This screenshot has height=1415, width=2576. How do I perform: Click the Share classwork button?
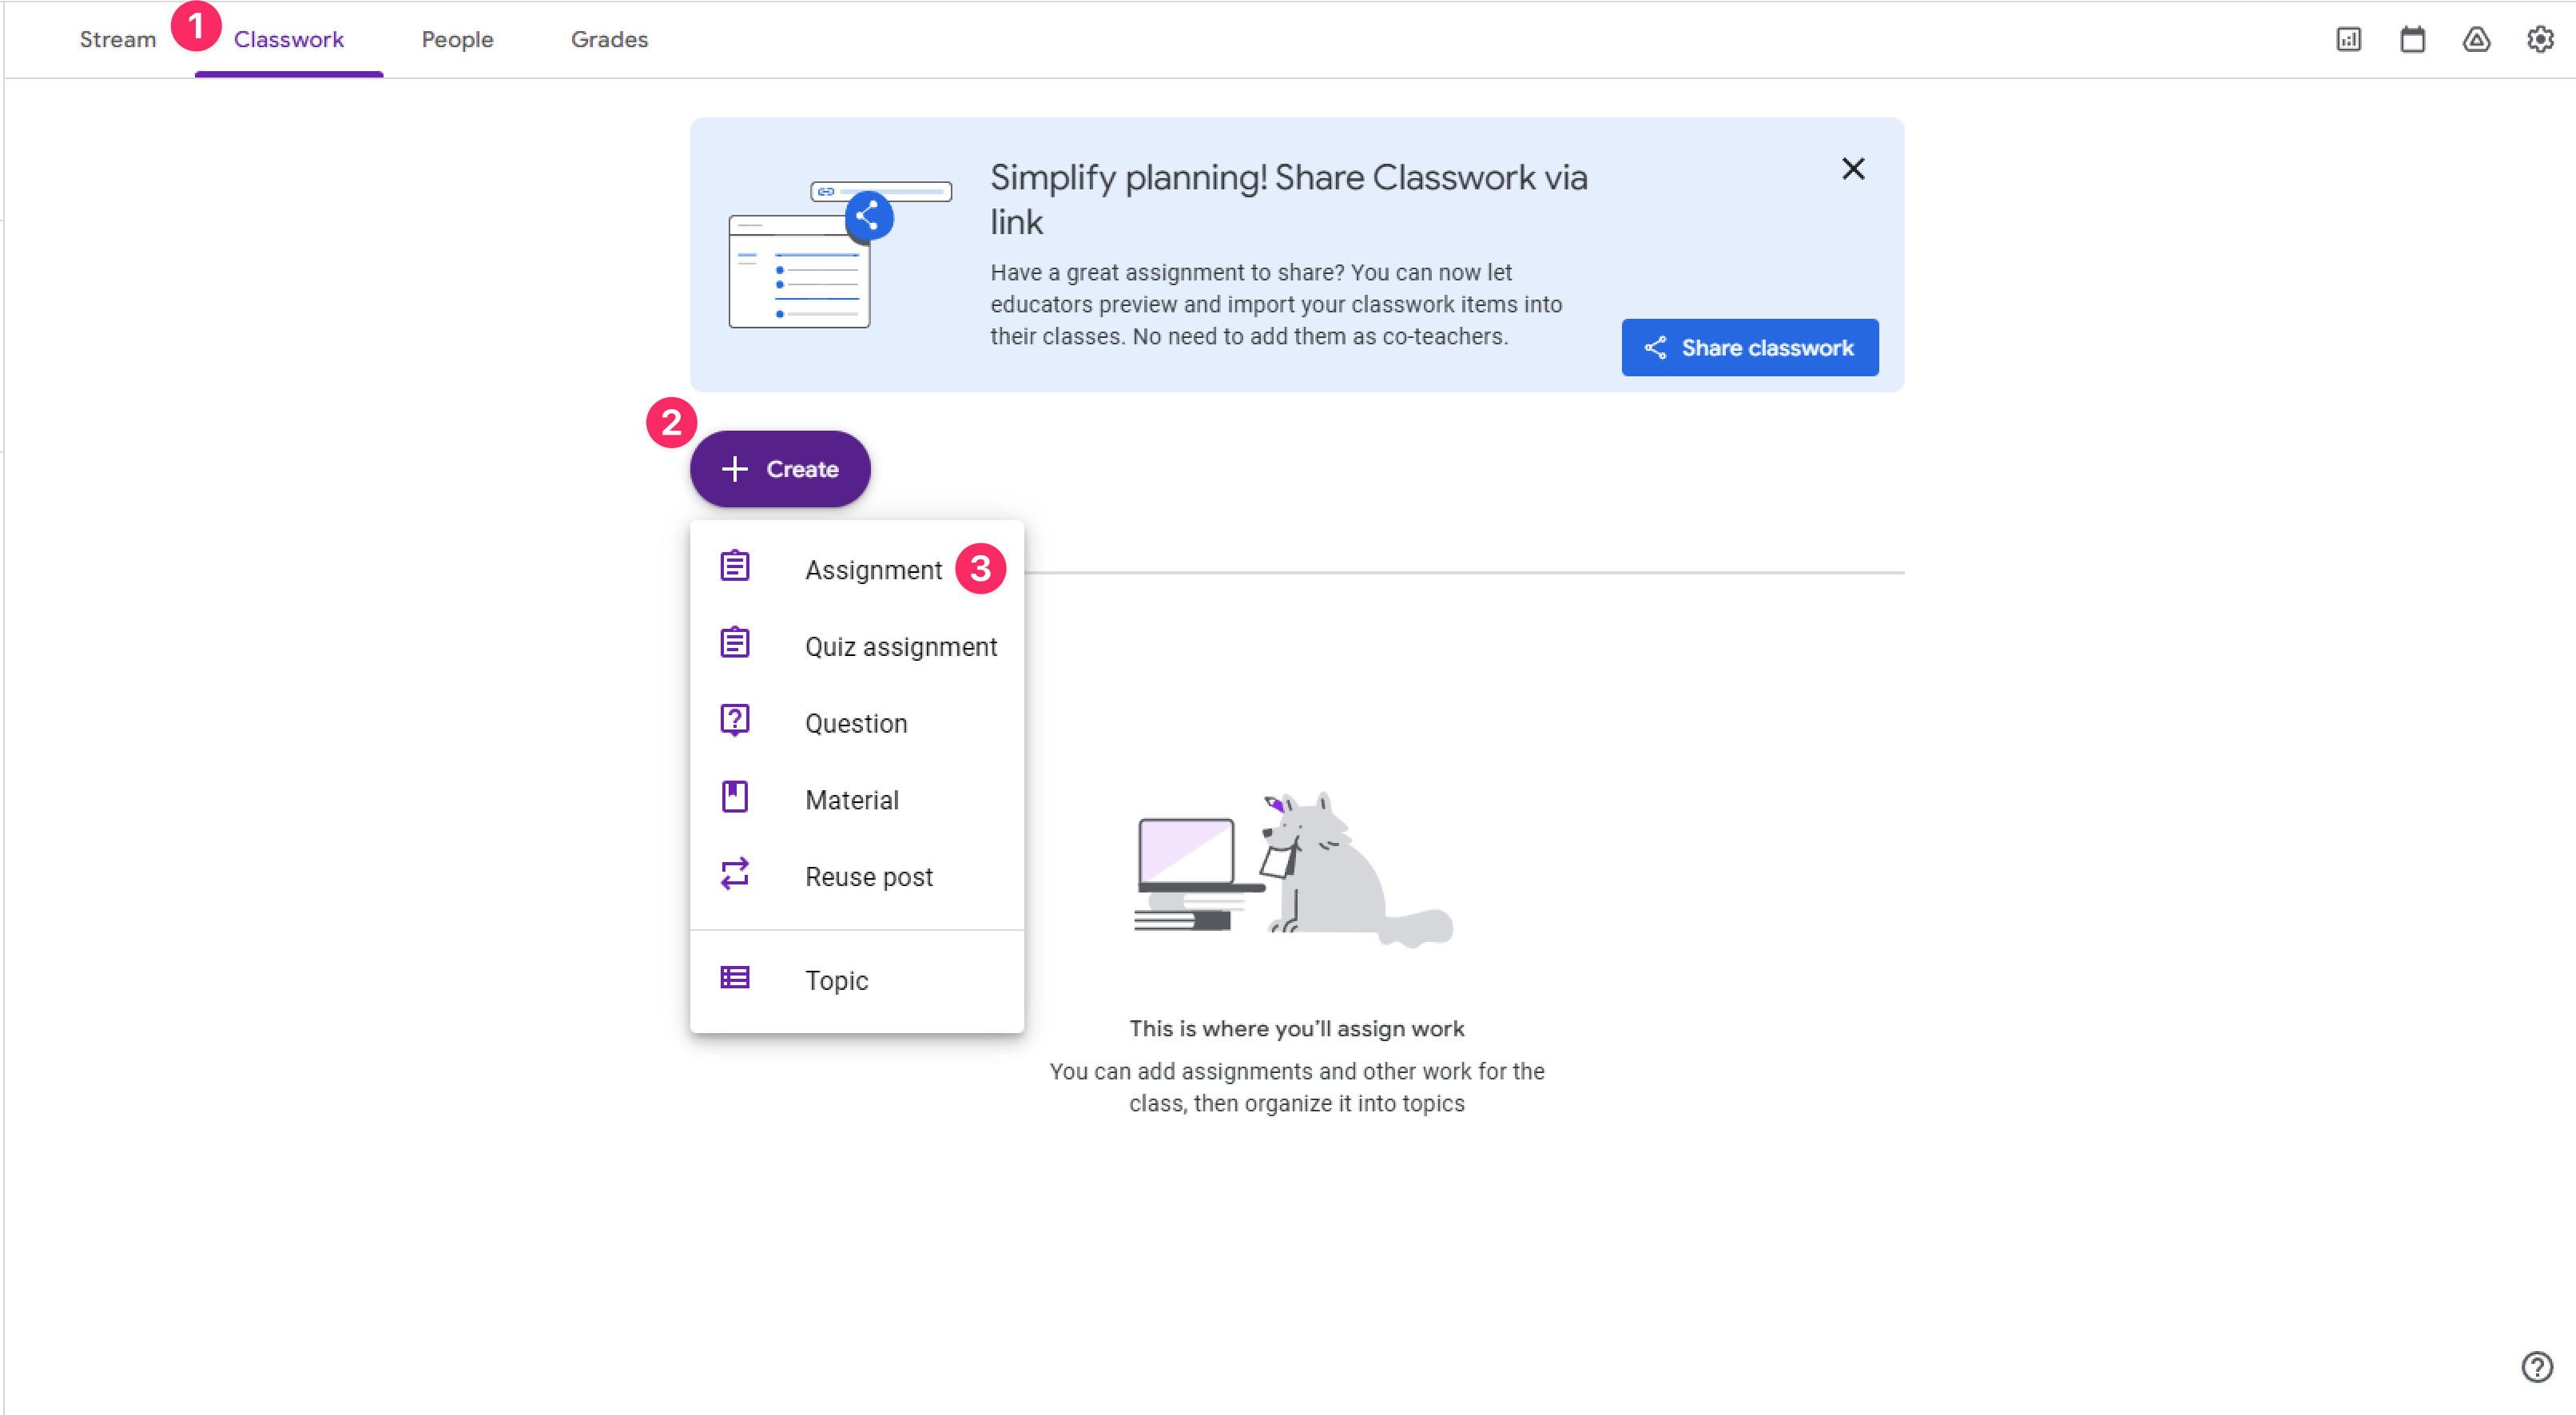tap(1749, 347)
